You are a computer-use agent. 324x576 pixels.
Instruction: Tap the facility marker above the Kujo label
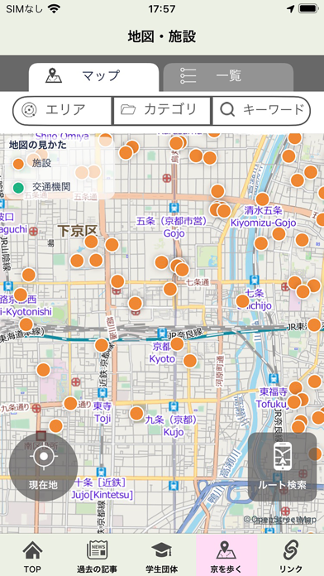coord(136,413)
